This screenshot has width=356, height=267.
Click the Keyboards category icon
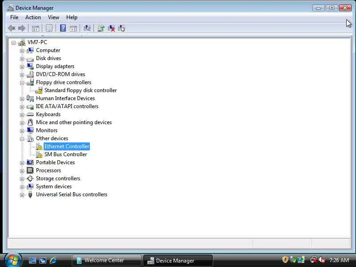tap(30, 114)
